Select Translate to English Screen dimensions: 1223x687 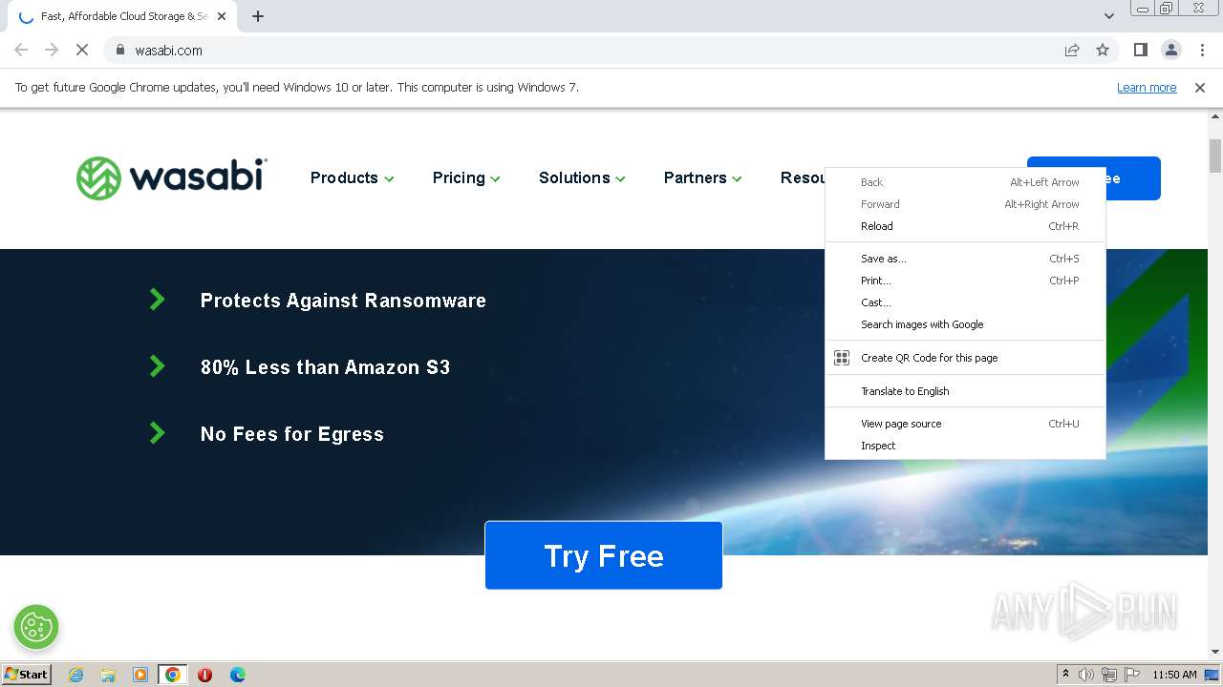pos(965,391)
